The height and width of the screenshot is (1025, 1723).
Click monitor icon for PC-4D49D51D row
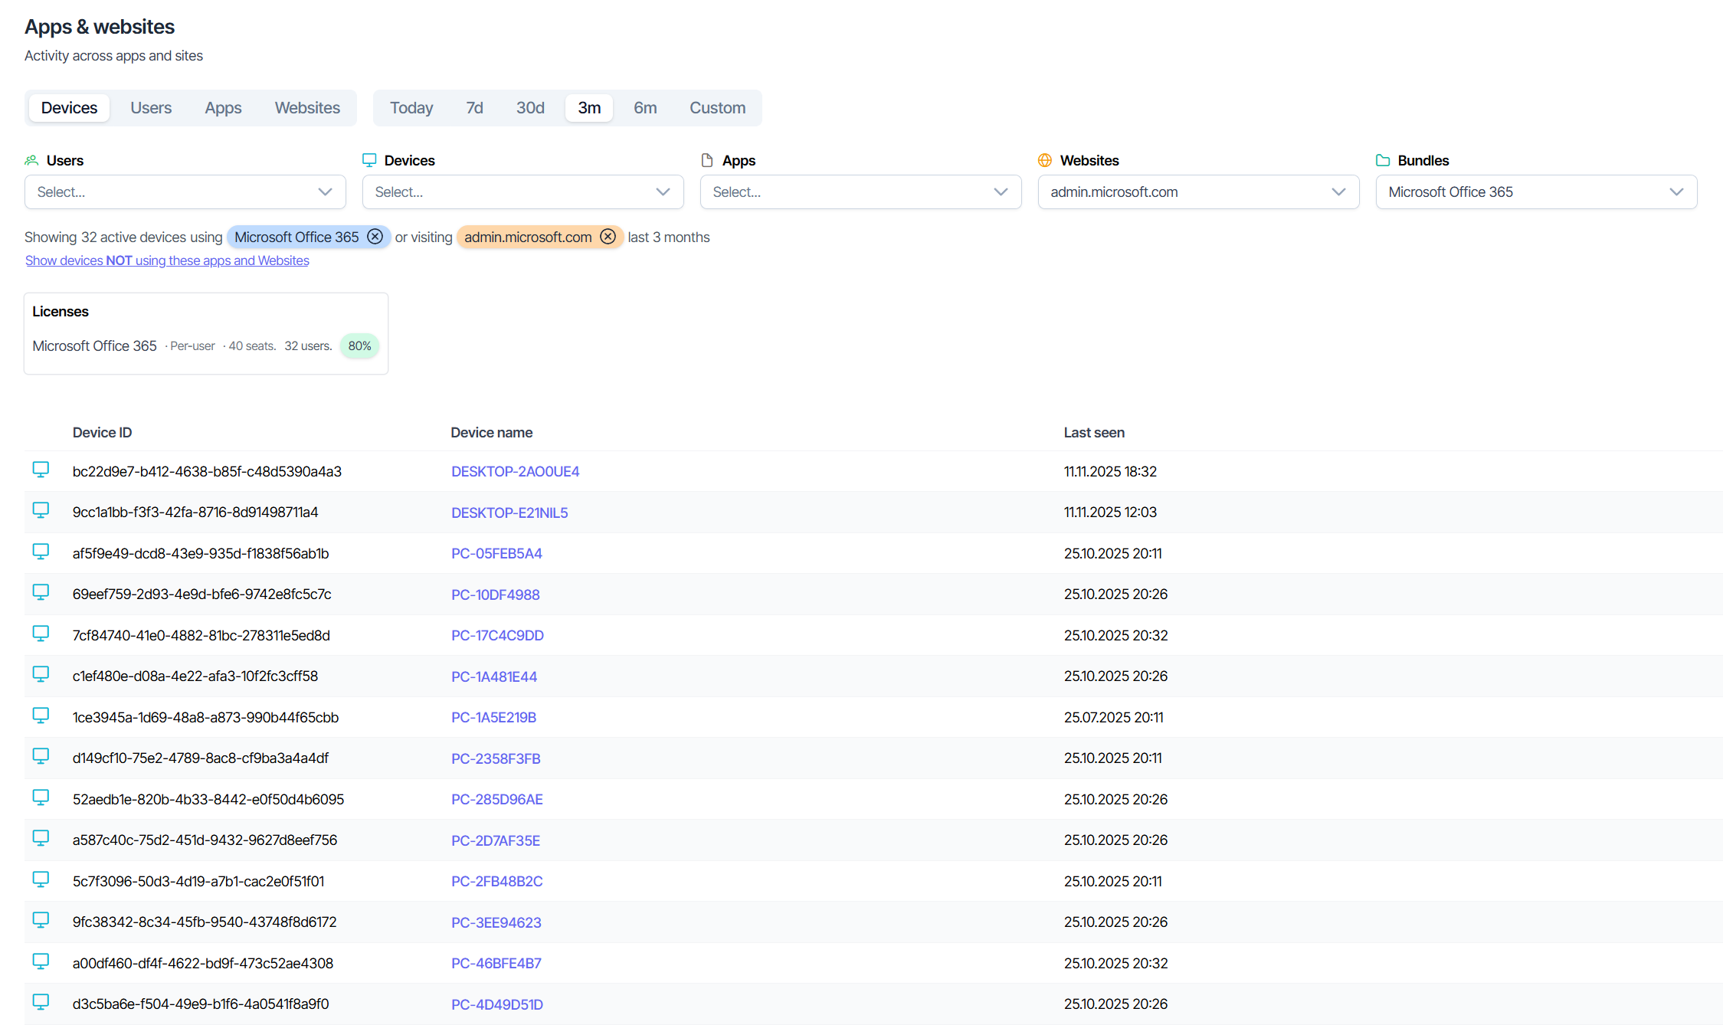coord(41,1002)
